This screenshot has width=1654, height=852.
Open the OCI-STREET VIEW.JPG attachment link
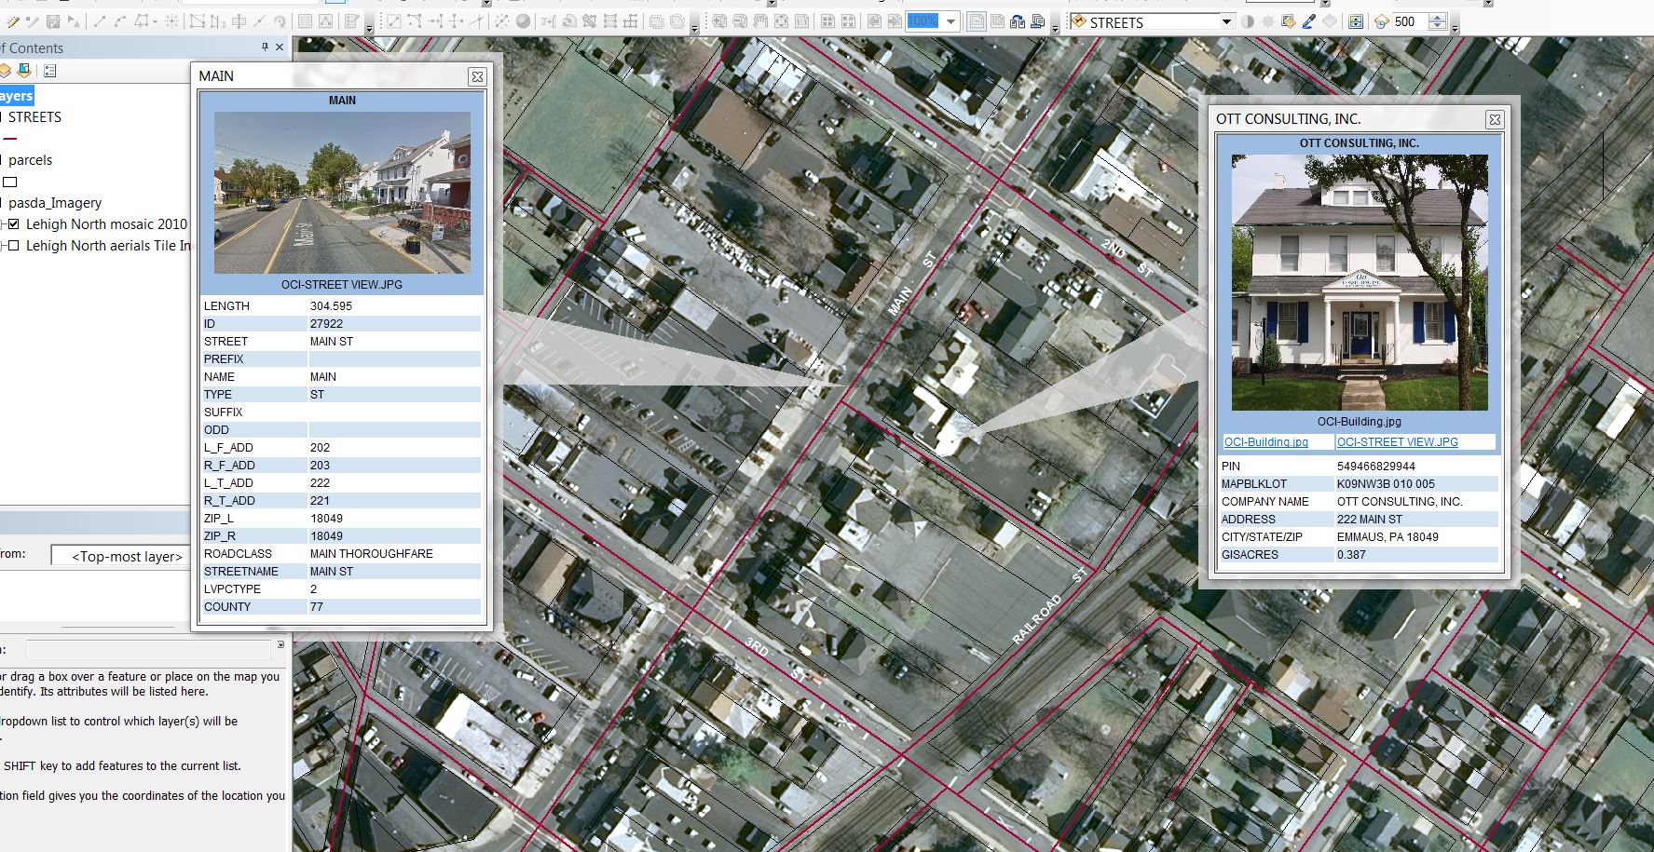pos(1398,442)
